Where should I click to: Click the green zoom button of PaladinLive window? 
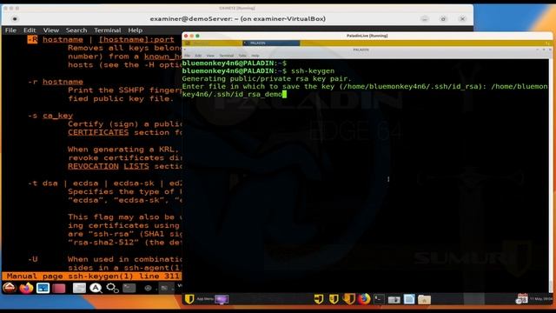[197, 36]
